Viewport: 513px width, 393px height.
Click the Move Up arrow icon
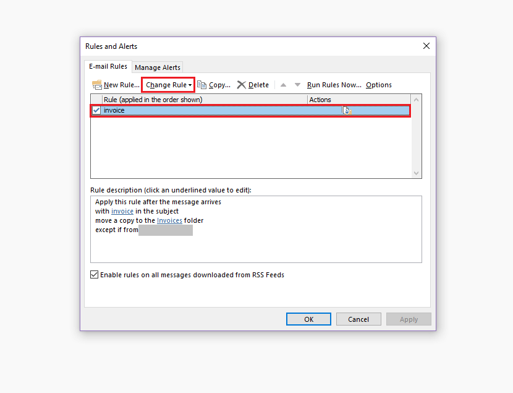tap(282, 85)
